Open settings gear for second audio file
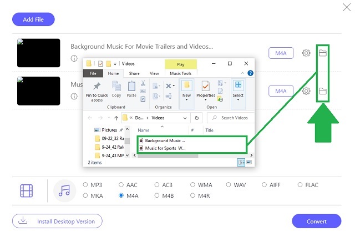Screen dimensions: 355x241 (306, 91)
